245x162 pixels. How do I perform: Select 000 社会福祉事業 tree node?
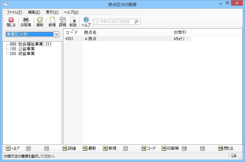tap(30, 44)
